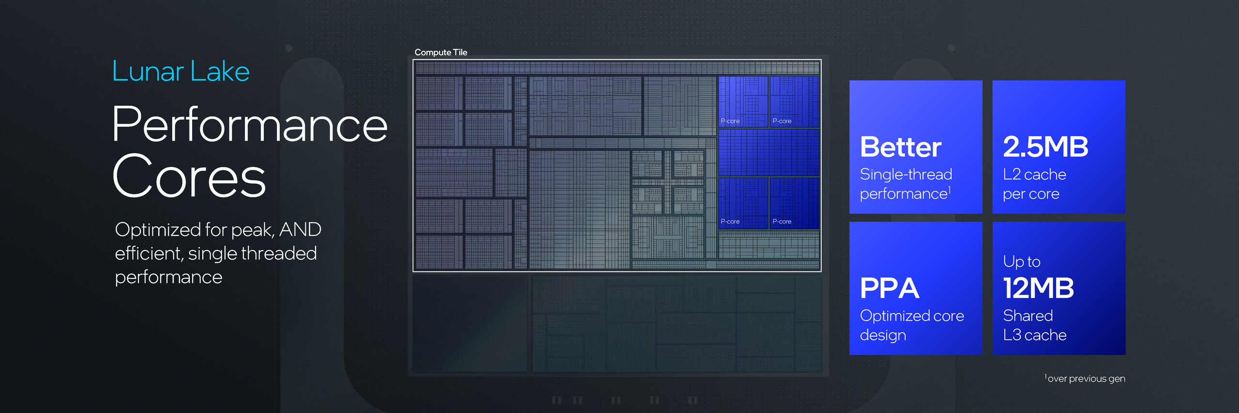Select the 2.5MB L2 cache per core tile
The height and width of the screenshot is (413, 1239).
pos(1058,147)
